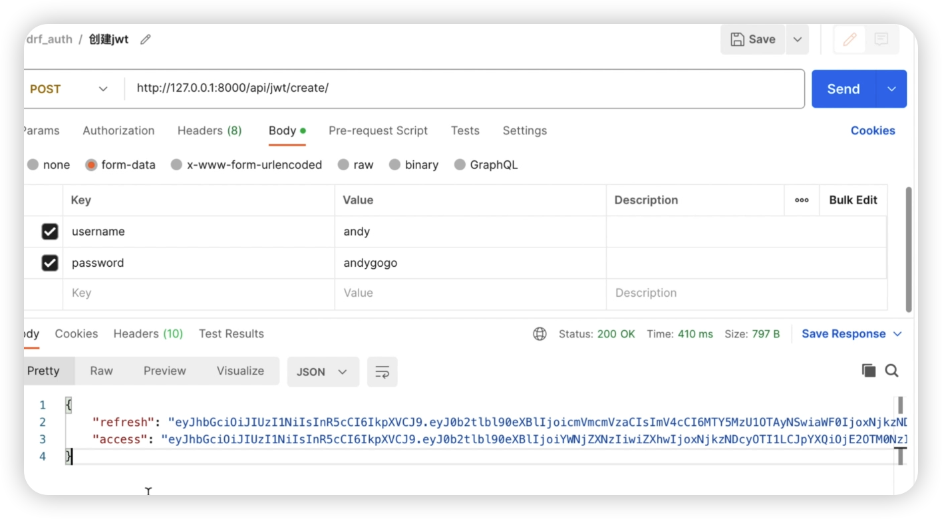Switch to the Pre-request Script tab
Viewport: 942px width, 519px height.
pyautogui.click(x=378, y=131)
